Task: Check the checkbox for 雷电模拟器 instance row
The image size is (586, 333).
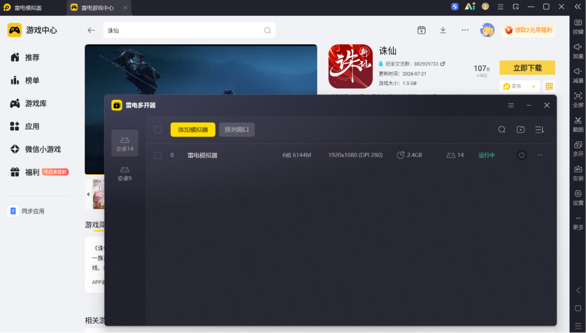Action: [158, 155]
